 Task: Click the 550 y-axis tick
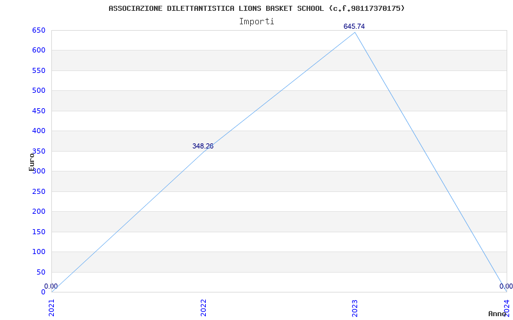point(38,70)
